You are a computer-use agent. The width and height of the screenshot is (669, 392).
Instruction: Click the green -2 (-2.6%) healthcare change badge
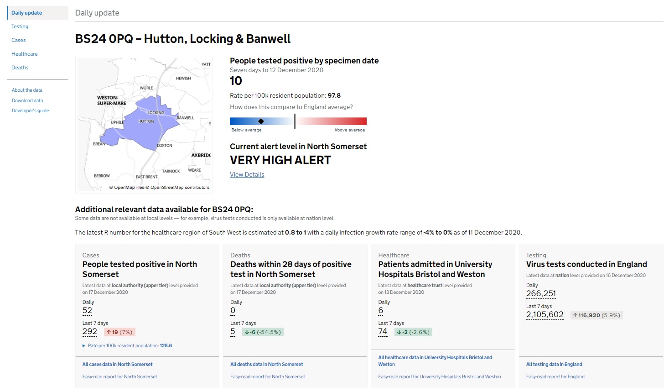pos(413,332)
